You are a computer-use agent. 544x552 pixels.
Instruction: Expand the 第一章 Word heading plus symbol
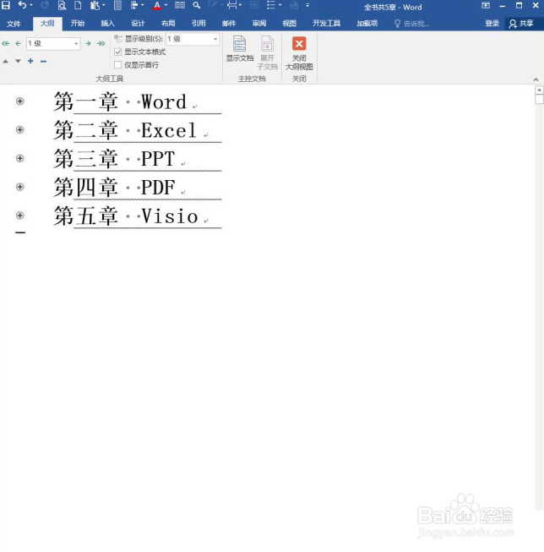pos(20,101)
